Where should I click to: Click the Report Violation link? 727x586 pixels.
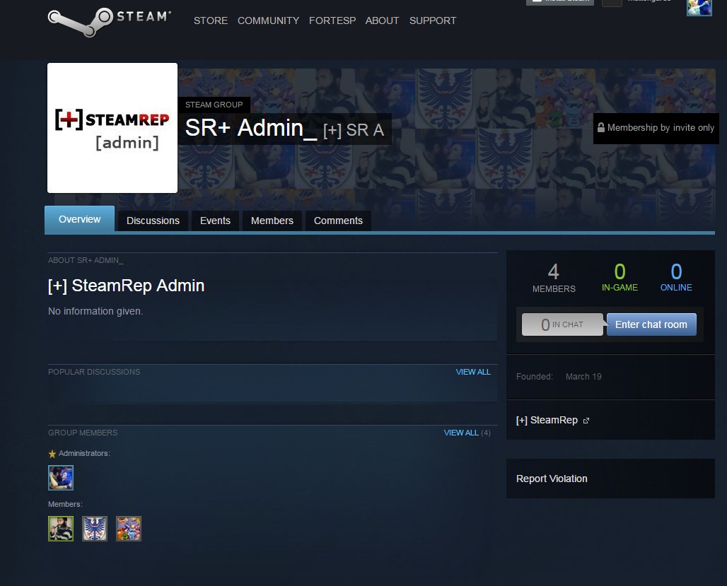pyautogui.click(x=552, y=479)
